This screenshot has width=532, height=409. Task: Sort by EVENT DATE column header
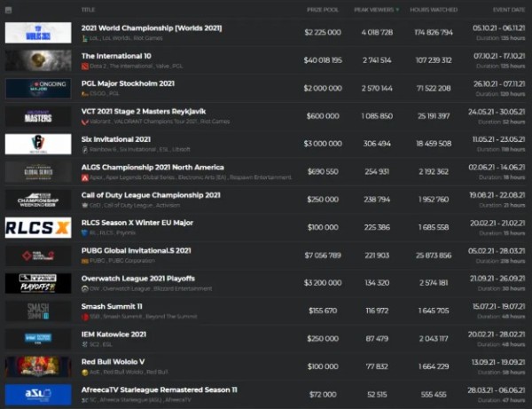(x=509, y=10)
